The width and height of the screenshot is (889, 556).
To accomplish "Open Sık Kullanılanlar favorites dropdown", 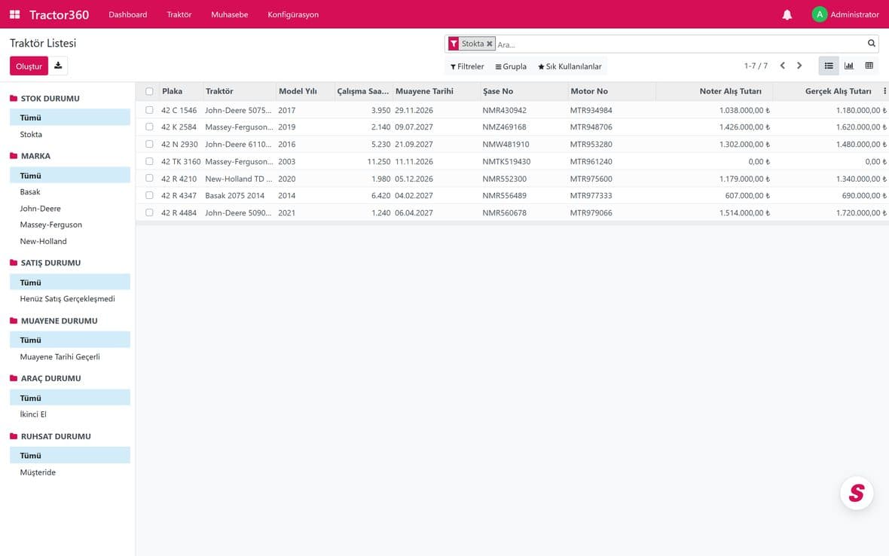I will click(570, 66).
